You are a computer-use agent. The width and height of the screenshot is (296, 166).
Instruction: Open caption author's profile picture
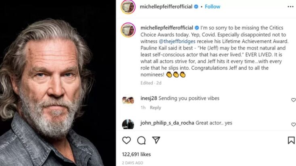[x=128, y=29]
